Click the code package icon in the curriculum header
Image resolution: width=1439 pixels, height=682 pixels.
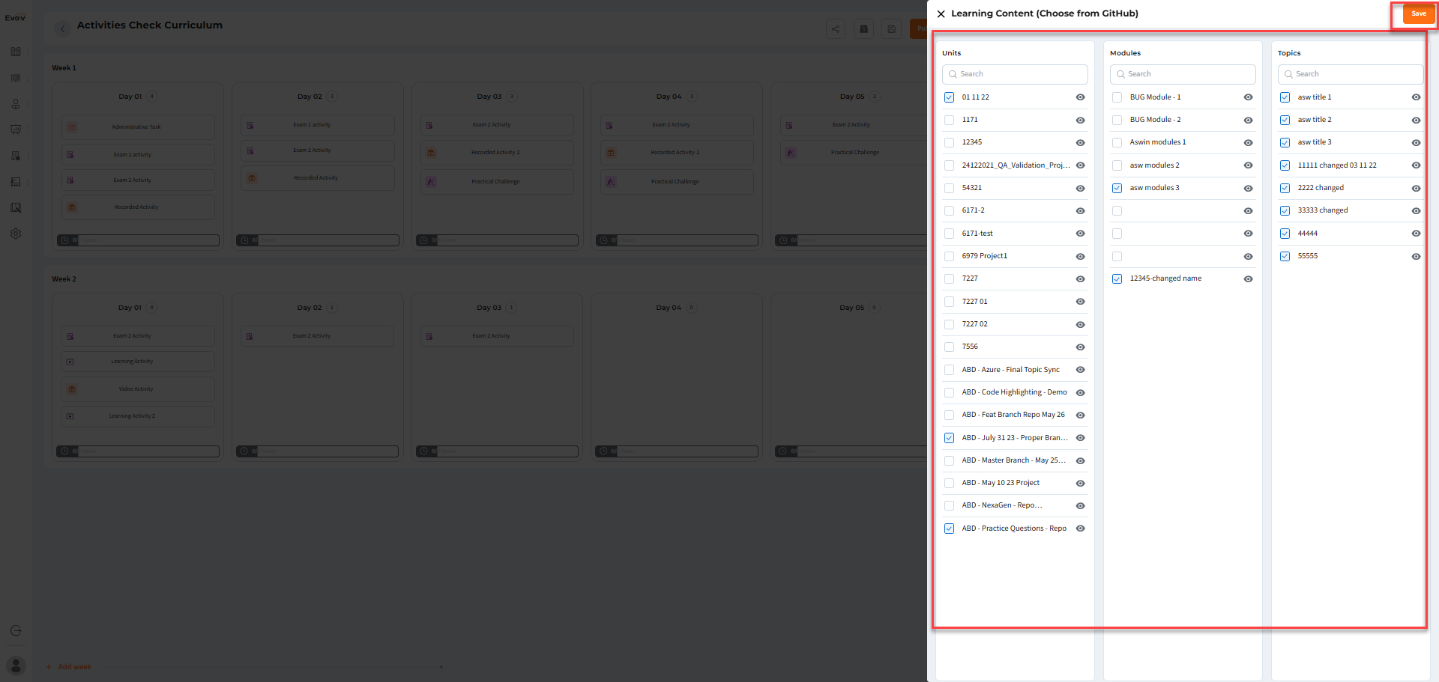(x=863, y=29)
